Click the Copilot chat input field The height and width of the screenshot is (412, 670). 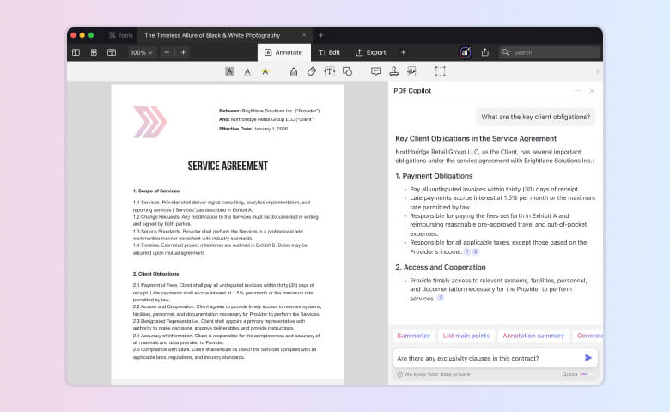click(x=485, y=357)
